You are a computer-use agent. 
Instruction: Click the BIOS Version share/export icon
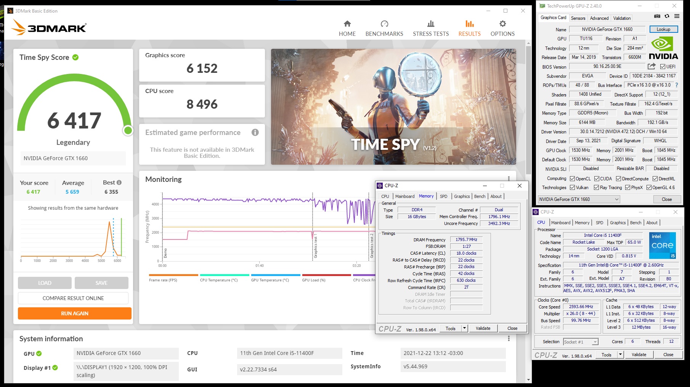pyautogui.click(x=651, y=66)
